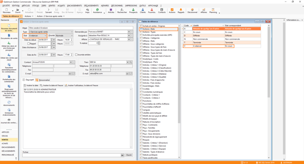Click the Tiers search magnifier icon
304x164 pixels.
[131, 62]
